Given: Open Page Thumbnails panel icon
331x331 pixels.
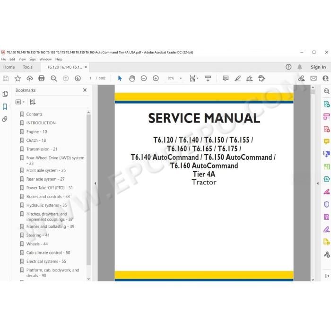Looking at the screenshot, I should pos(5,94).
